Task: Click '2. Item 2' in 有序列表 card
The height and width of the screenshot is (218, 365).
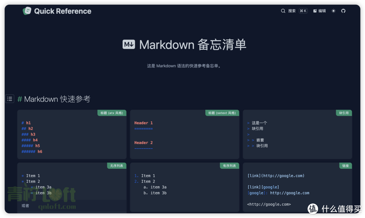Action: [x=145, y=181]
